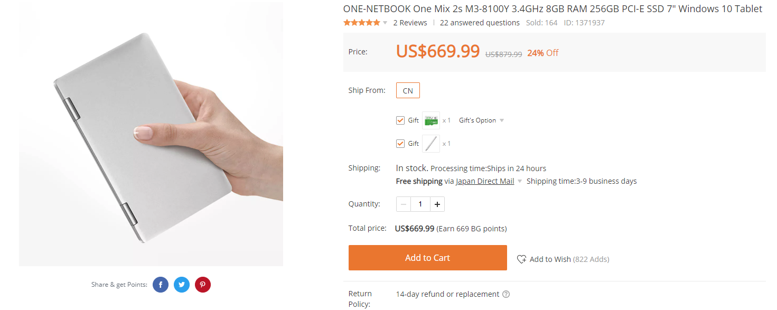Open the 2 Reviews section
This screenshot has width=777, height=310.
410,23
